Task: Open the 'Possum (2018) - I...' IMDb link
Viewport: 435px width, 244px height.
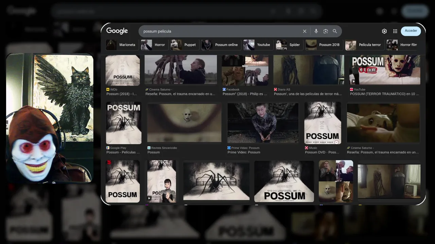Action: pos(122,94)
